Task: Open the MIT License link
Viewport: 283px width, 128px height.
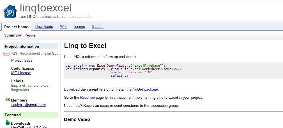Action: click(21, 73)
